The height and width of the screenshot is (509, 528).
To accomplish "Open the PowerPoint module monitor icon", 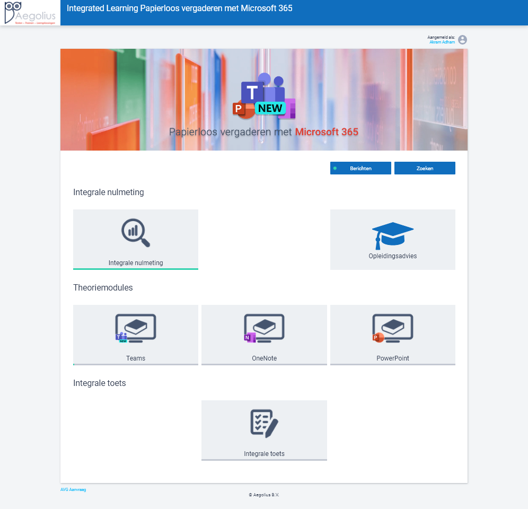I will coord(392,329).
